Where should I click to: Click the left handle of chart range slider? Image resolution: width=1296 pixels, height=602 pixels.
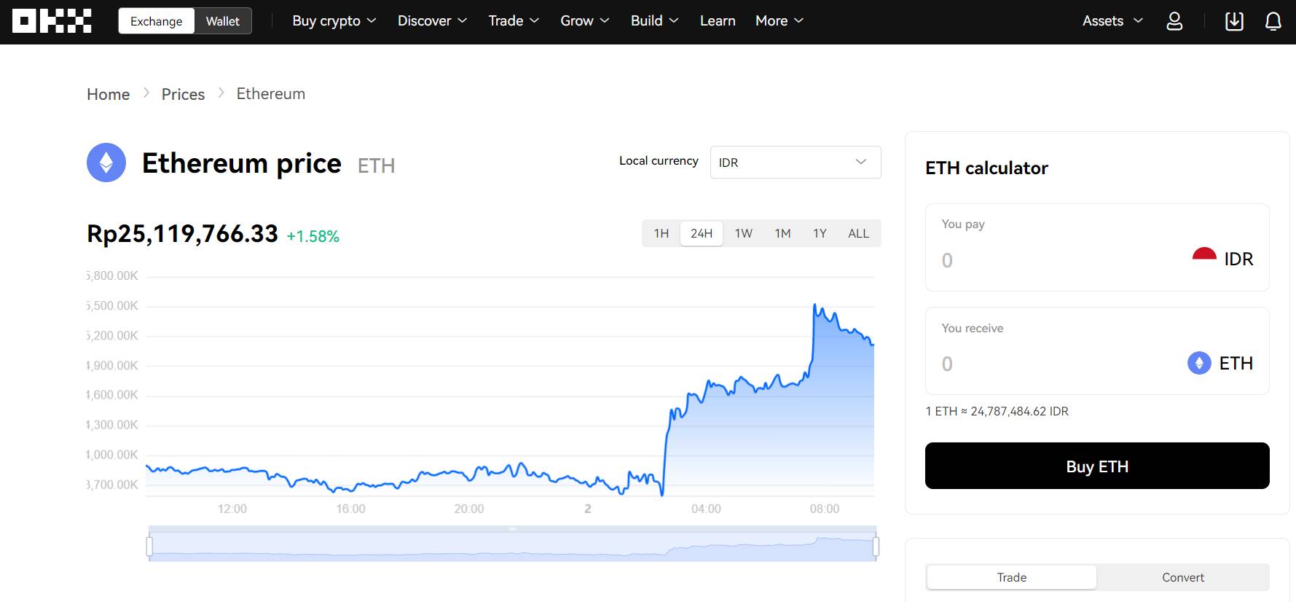click(x=149, y=546)
